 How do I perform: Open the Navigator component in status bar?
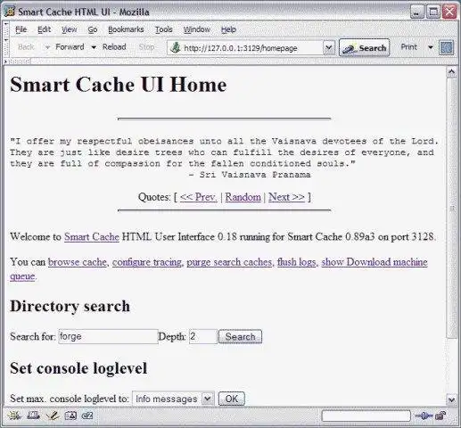click(14, 416)
